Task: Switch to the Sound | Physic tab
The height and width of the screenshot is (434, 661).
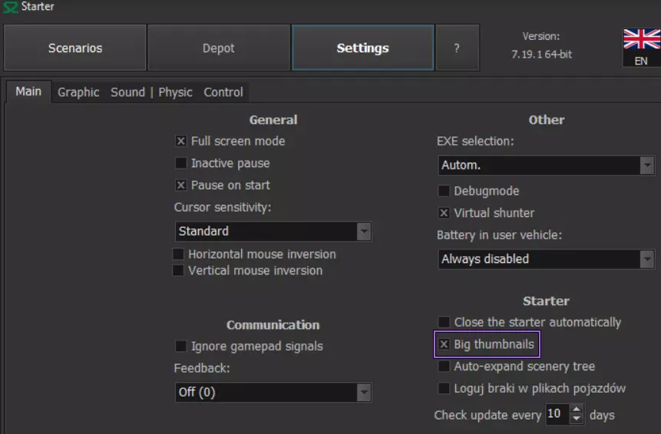Action: tap(151, 92)
